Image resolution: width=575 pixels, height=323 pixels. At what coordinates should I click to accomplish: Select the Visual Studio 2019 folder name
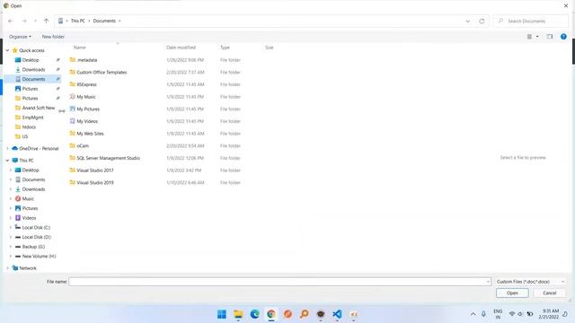(x=95, y=182)
